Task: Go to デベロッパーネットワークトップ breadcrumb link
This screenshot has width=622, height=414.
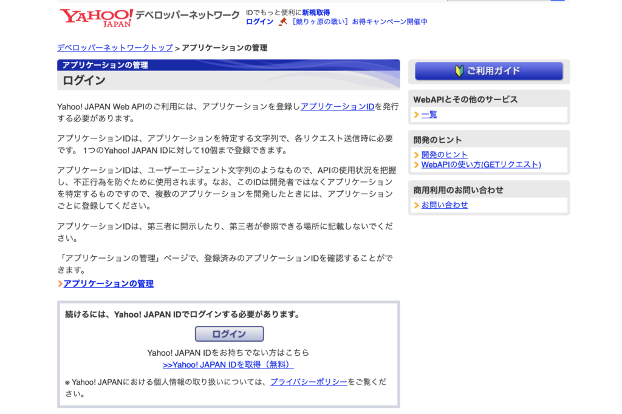Action: point(115,48)
